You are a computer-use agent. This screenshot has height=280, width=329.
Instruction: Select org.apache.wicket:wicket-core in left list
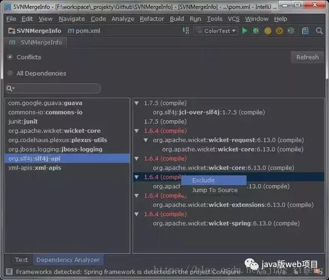[67, 130]
